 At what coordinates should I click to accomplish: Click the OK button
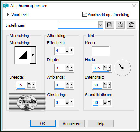43,123
